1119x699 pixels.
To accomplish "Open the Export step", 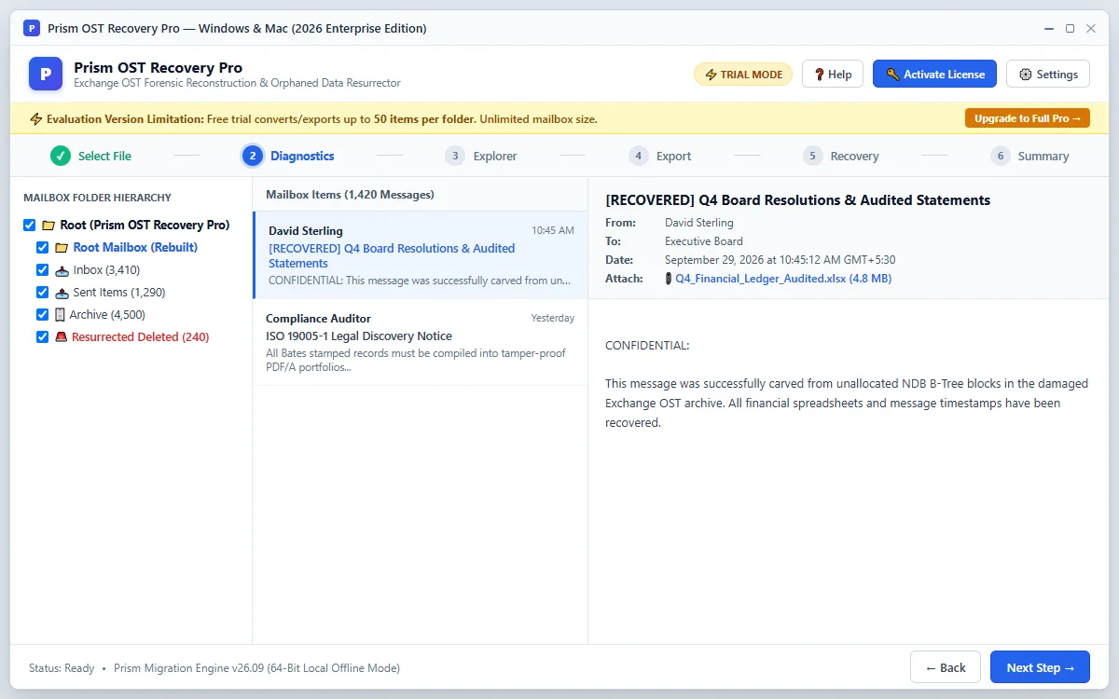I will click(660, 156).
